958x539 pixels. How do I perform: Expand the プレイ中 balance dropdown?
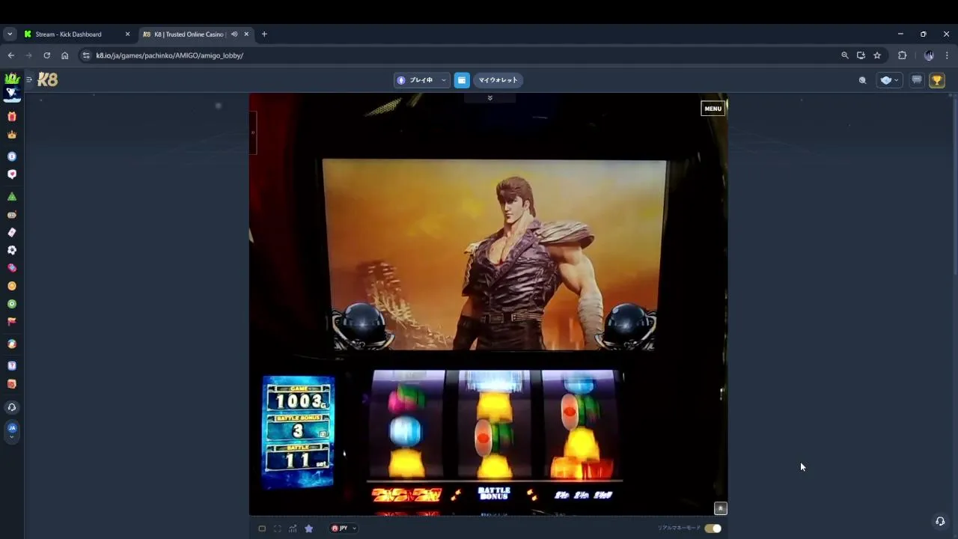[x=422, y=80]
